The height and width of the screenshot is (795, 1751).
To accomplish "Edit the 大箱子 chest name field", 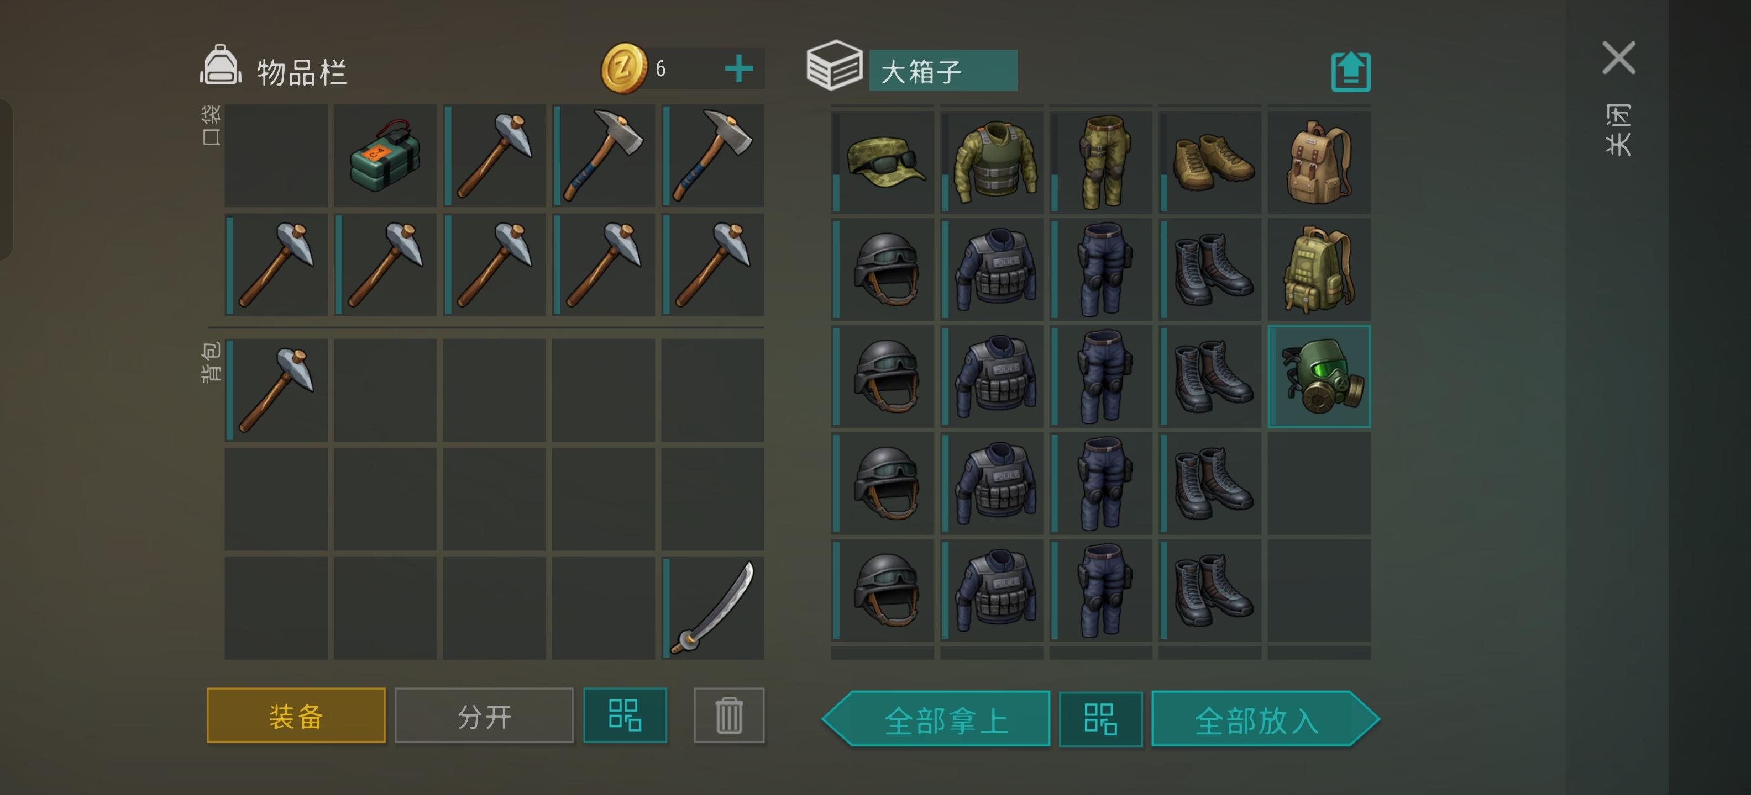I will (943, 70).
